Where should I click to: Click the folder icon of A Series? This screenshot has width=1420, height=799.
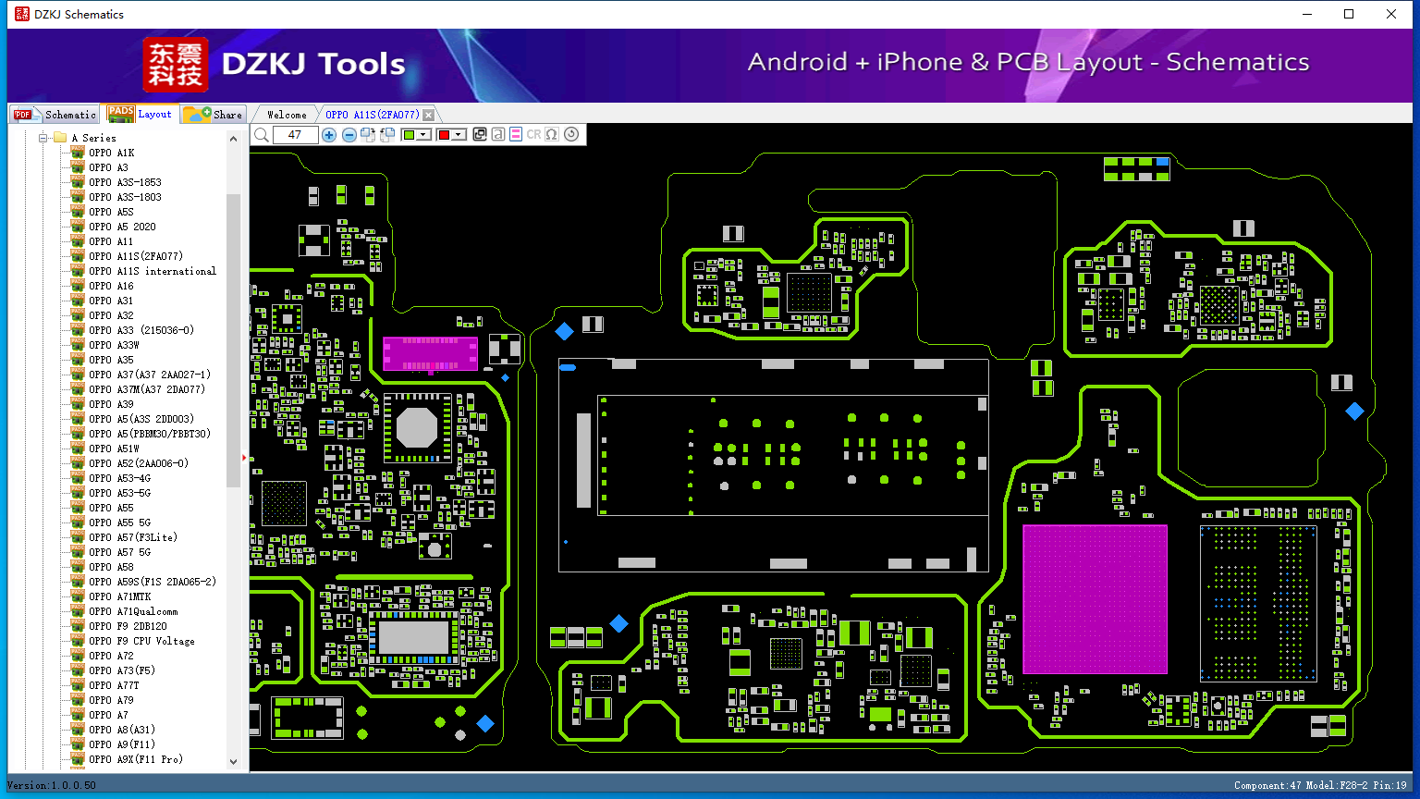point(60,138)
